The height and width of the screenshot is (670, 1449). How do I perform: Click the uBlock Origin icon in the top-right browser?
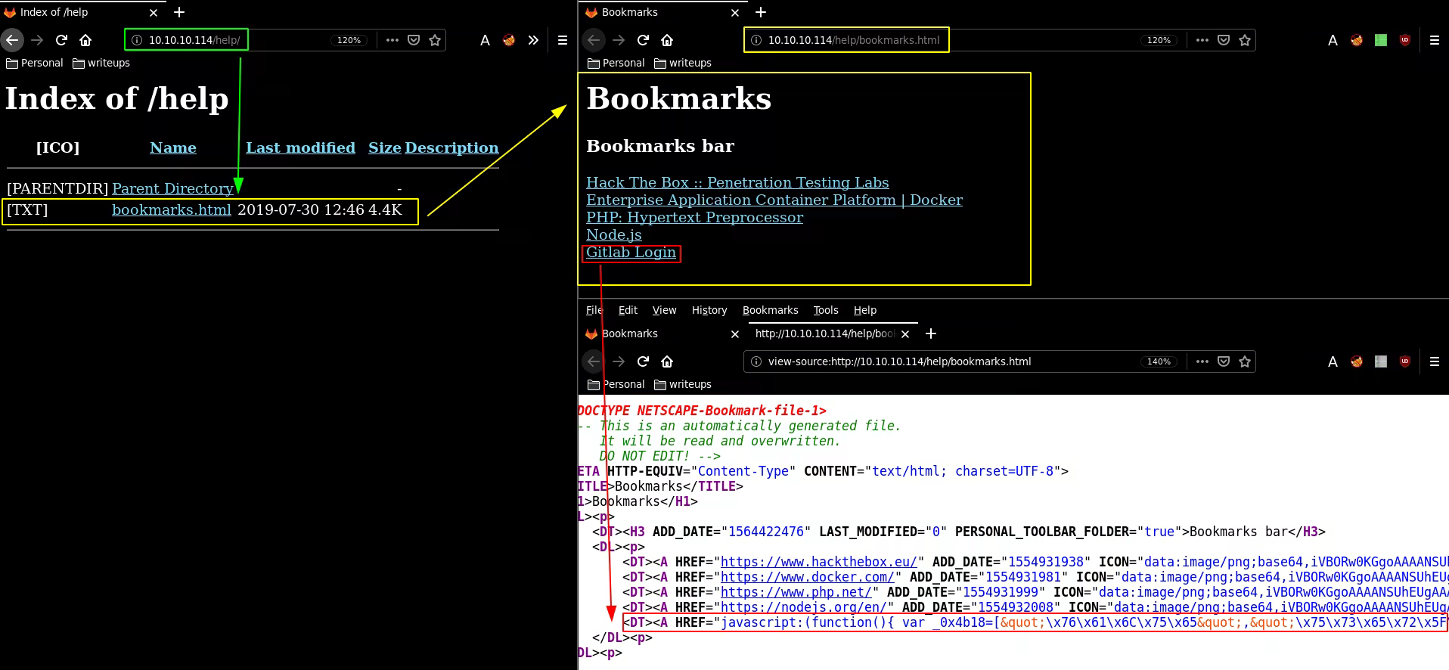point(1405,40)
